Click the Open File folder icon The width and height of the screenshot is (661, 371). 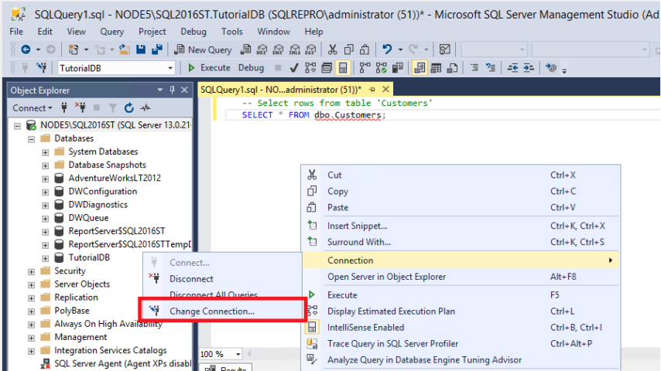pyautogui.click(x=125, y=49)
